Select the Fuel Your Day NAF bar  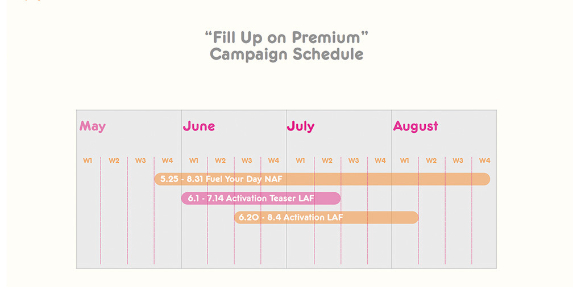click(x=322, y=179)
